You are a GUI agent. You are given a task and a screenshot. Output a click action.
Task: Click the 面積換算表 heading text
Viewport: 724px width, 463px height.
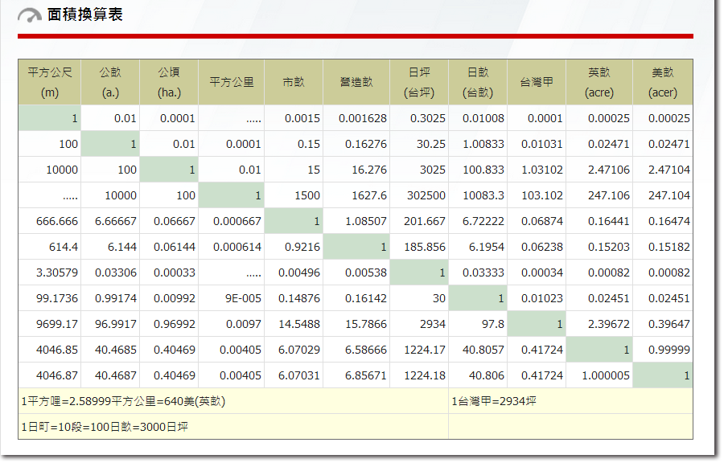point(85,14)
